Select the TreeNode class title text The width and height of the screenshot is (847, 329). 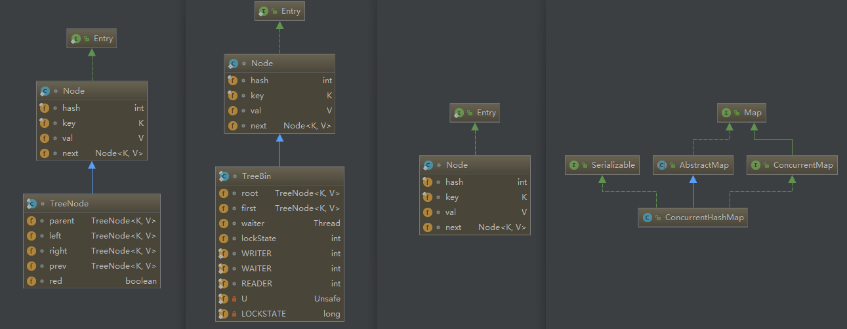click(x=69, y=204)
